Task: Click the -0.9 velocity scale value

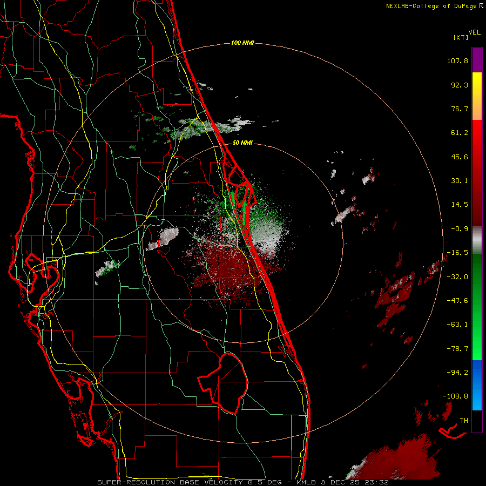Action: [460, 229]
